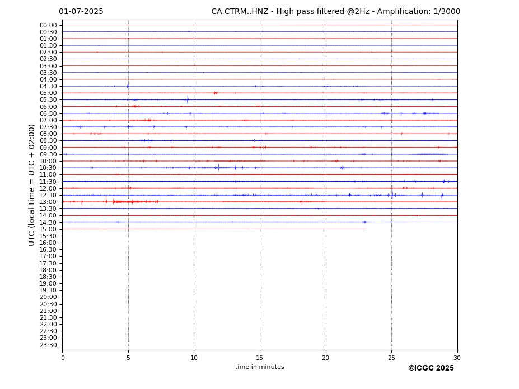Click the 04:30 time row label

click(48, 86)
